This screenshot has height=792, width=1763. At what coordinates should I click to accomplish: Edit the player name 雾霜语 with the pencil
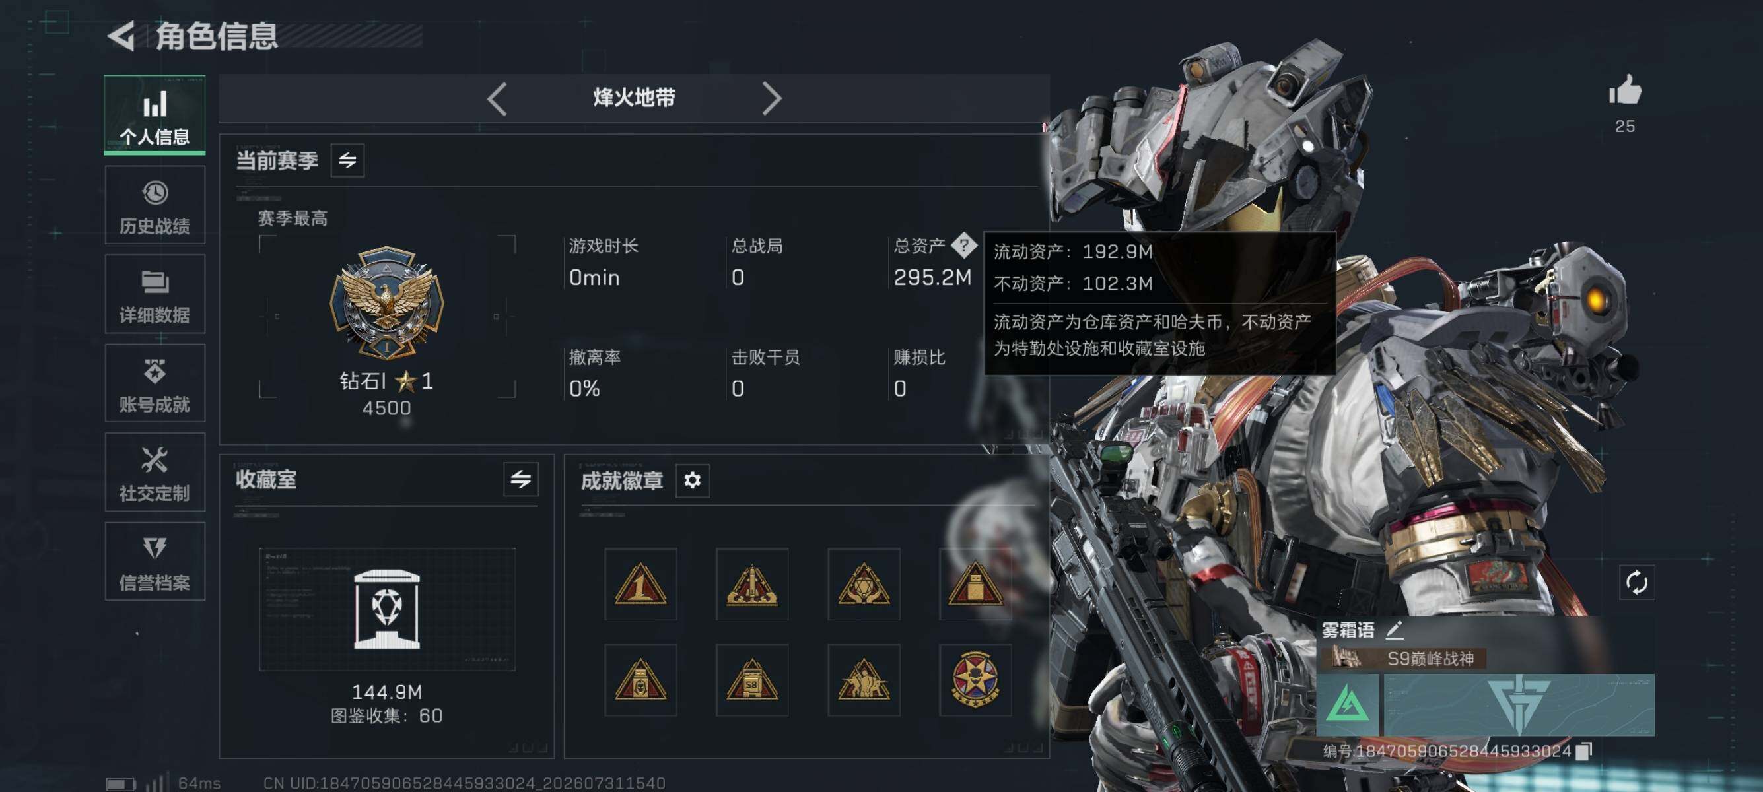tap(1393, 629)
